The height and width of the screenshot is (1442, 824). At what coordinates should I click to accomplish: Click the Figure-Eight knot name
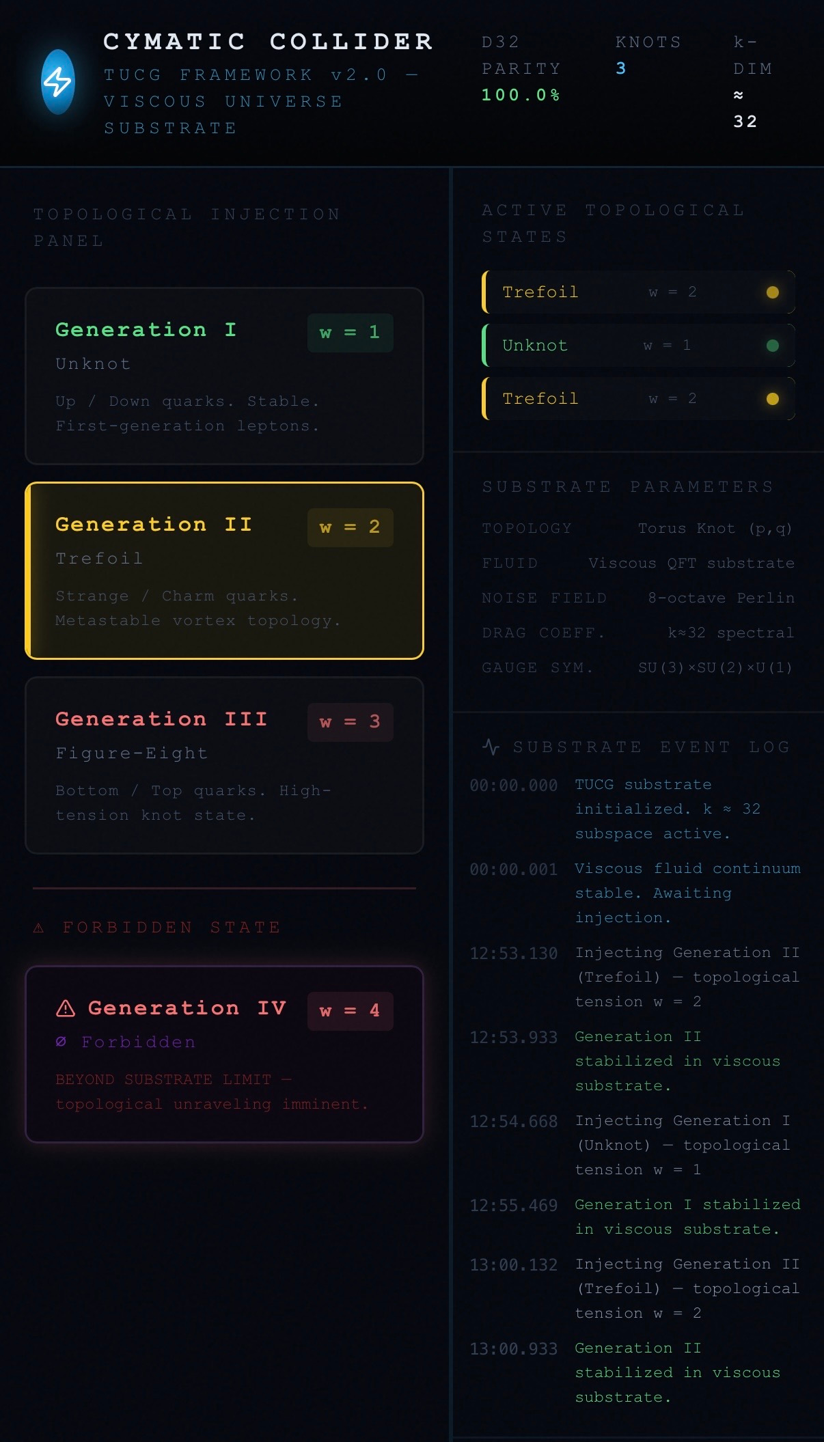tap(132, 753)
